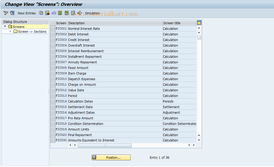Click the vertical scrollbar thumb
The height and width of the screenshot is (167, 274).
point(199,37)
